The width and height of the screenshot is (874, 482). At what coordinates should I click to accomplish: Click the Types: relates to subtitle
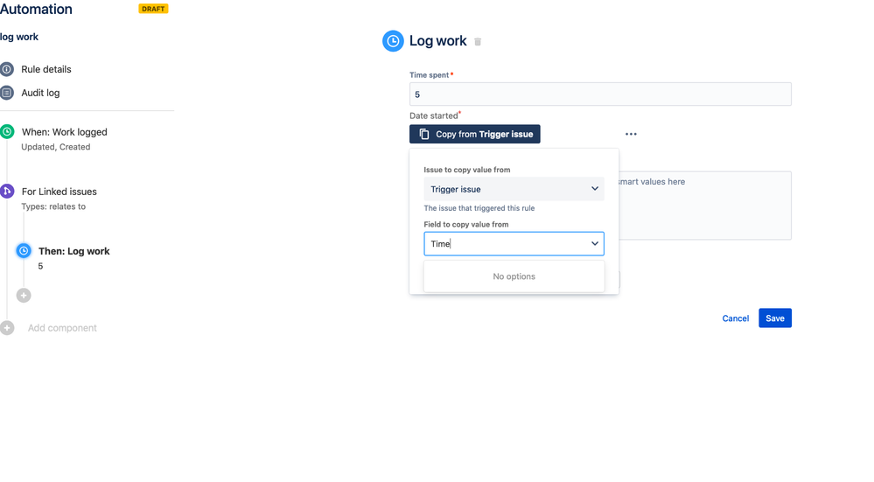pyautogui.click(x=53, y=206)
